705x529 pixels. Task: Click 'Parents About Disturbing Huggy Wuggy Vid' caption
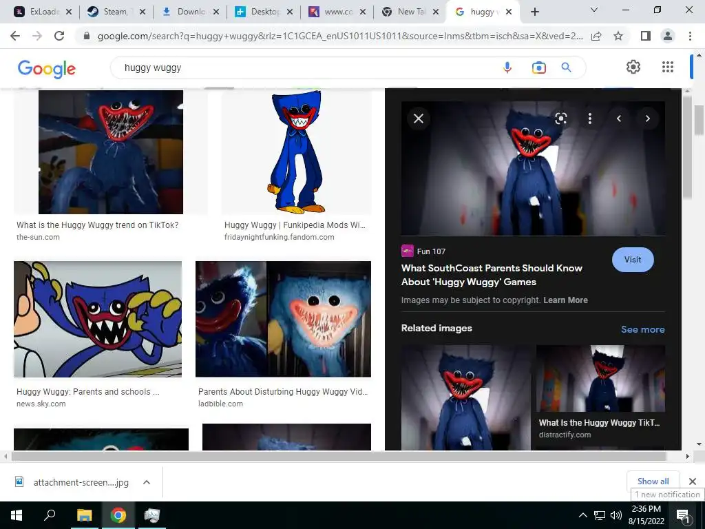click(x=283, y=392)
